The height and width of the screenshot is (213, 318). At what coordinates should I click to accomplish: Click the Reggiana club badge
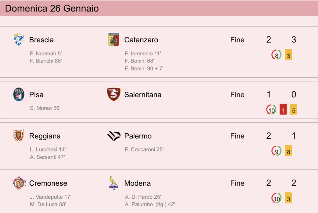point(19,136)
